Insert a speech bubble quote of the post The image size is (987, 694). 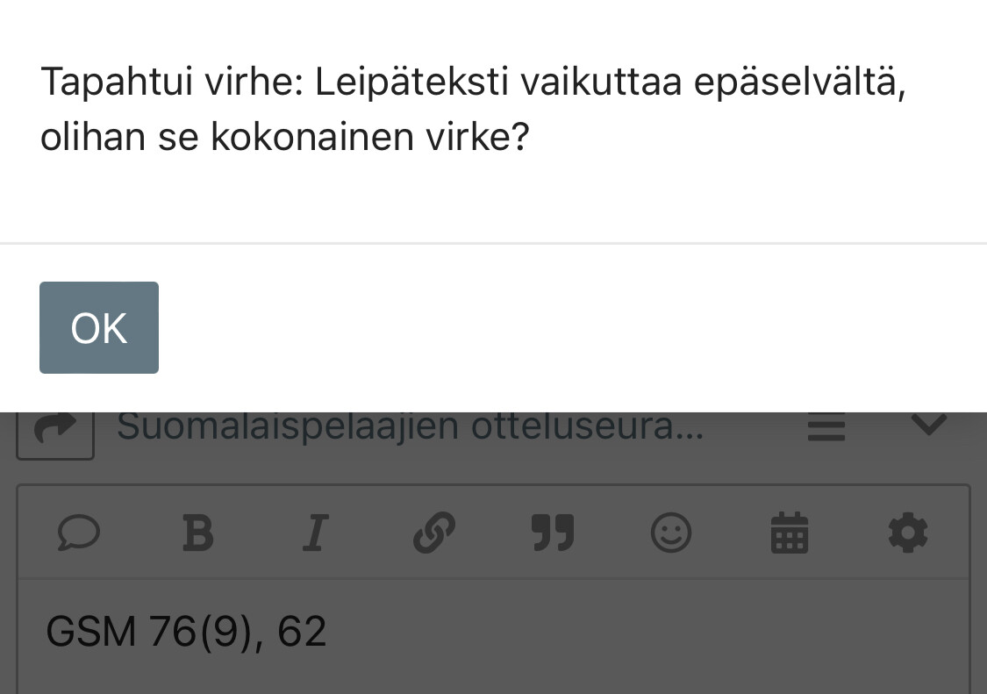click(x=79, y=533)
